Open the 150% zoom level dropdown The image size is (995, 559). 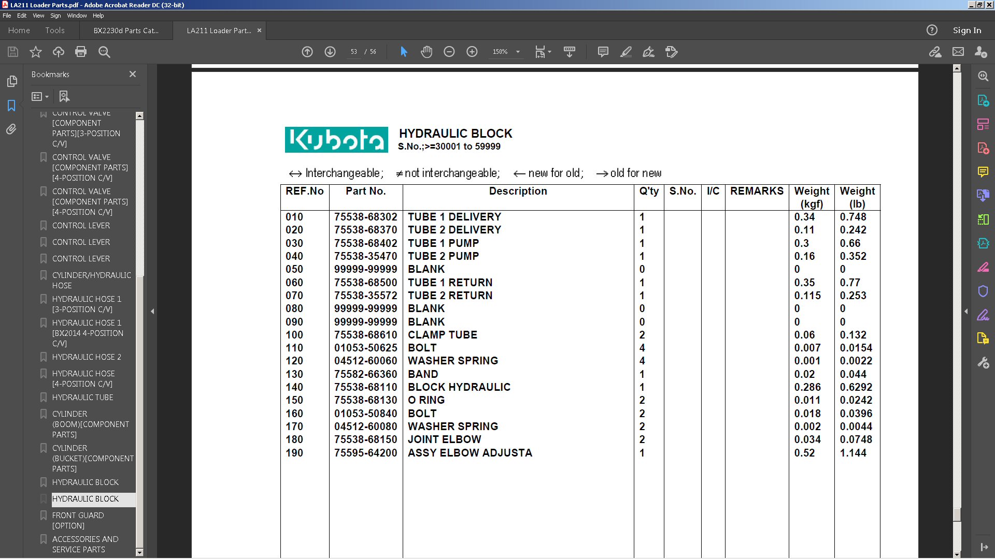(x=517, y=52)
